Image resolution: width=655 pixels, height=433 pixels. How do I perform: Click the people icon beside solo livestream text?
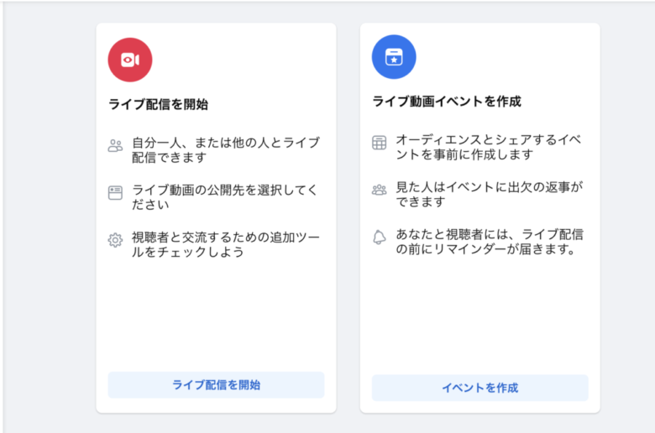click(116, 146)
